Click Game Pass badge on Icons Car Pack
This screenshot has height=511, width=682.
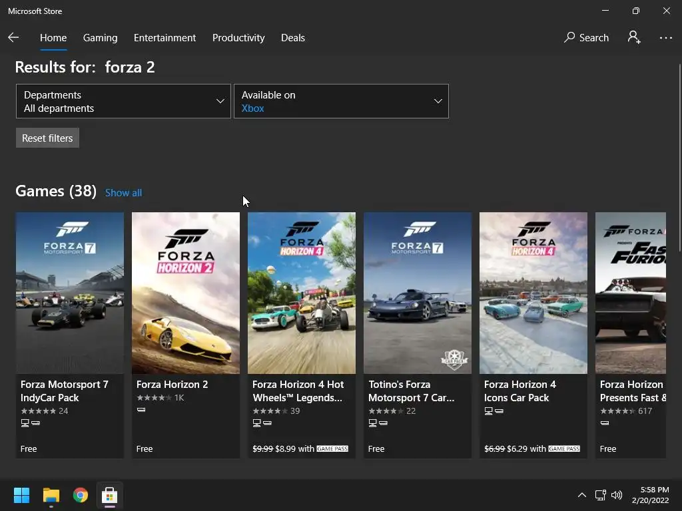(564, 448)
